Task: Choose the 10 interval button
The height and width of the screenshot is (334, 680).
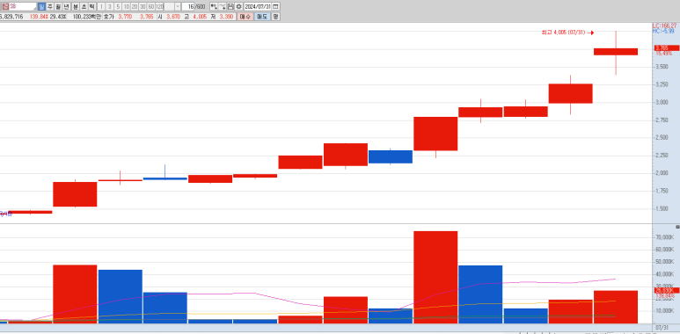Action: coord(126,6)
